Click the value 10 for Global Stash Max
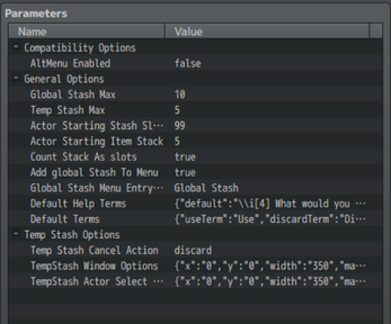Viewport: 391px width, 324px height. pos(180,94)
